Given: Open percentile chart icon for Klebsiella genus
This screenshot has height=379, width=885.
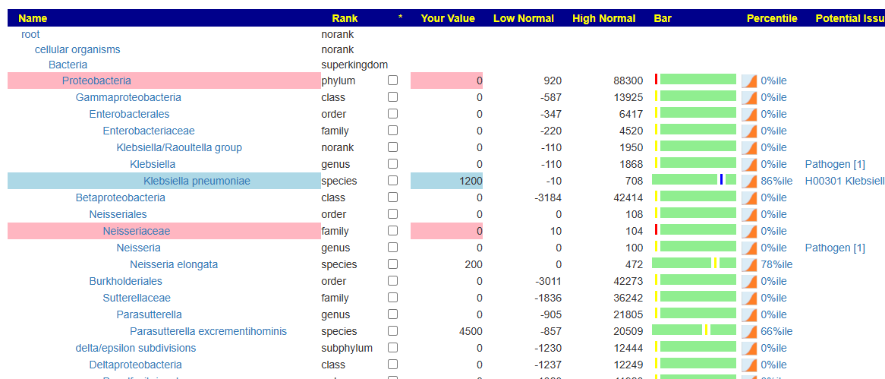Looking at the screenshot, I should 749,164.
